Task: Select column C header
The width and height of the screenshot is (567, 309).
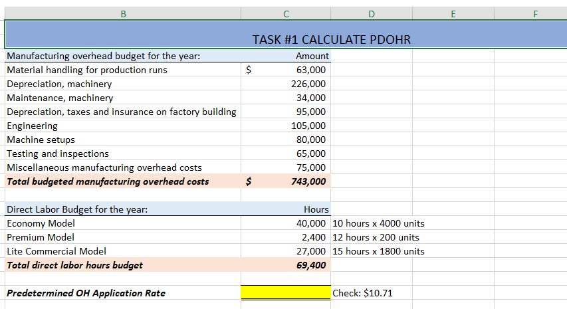Action: [x=286, y=14]
